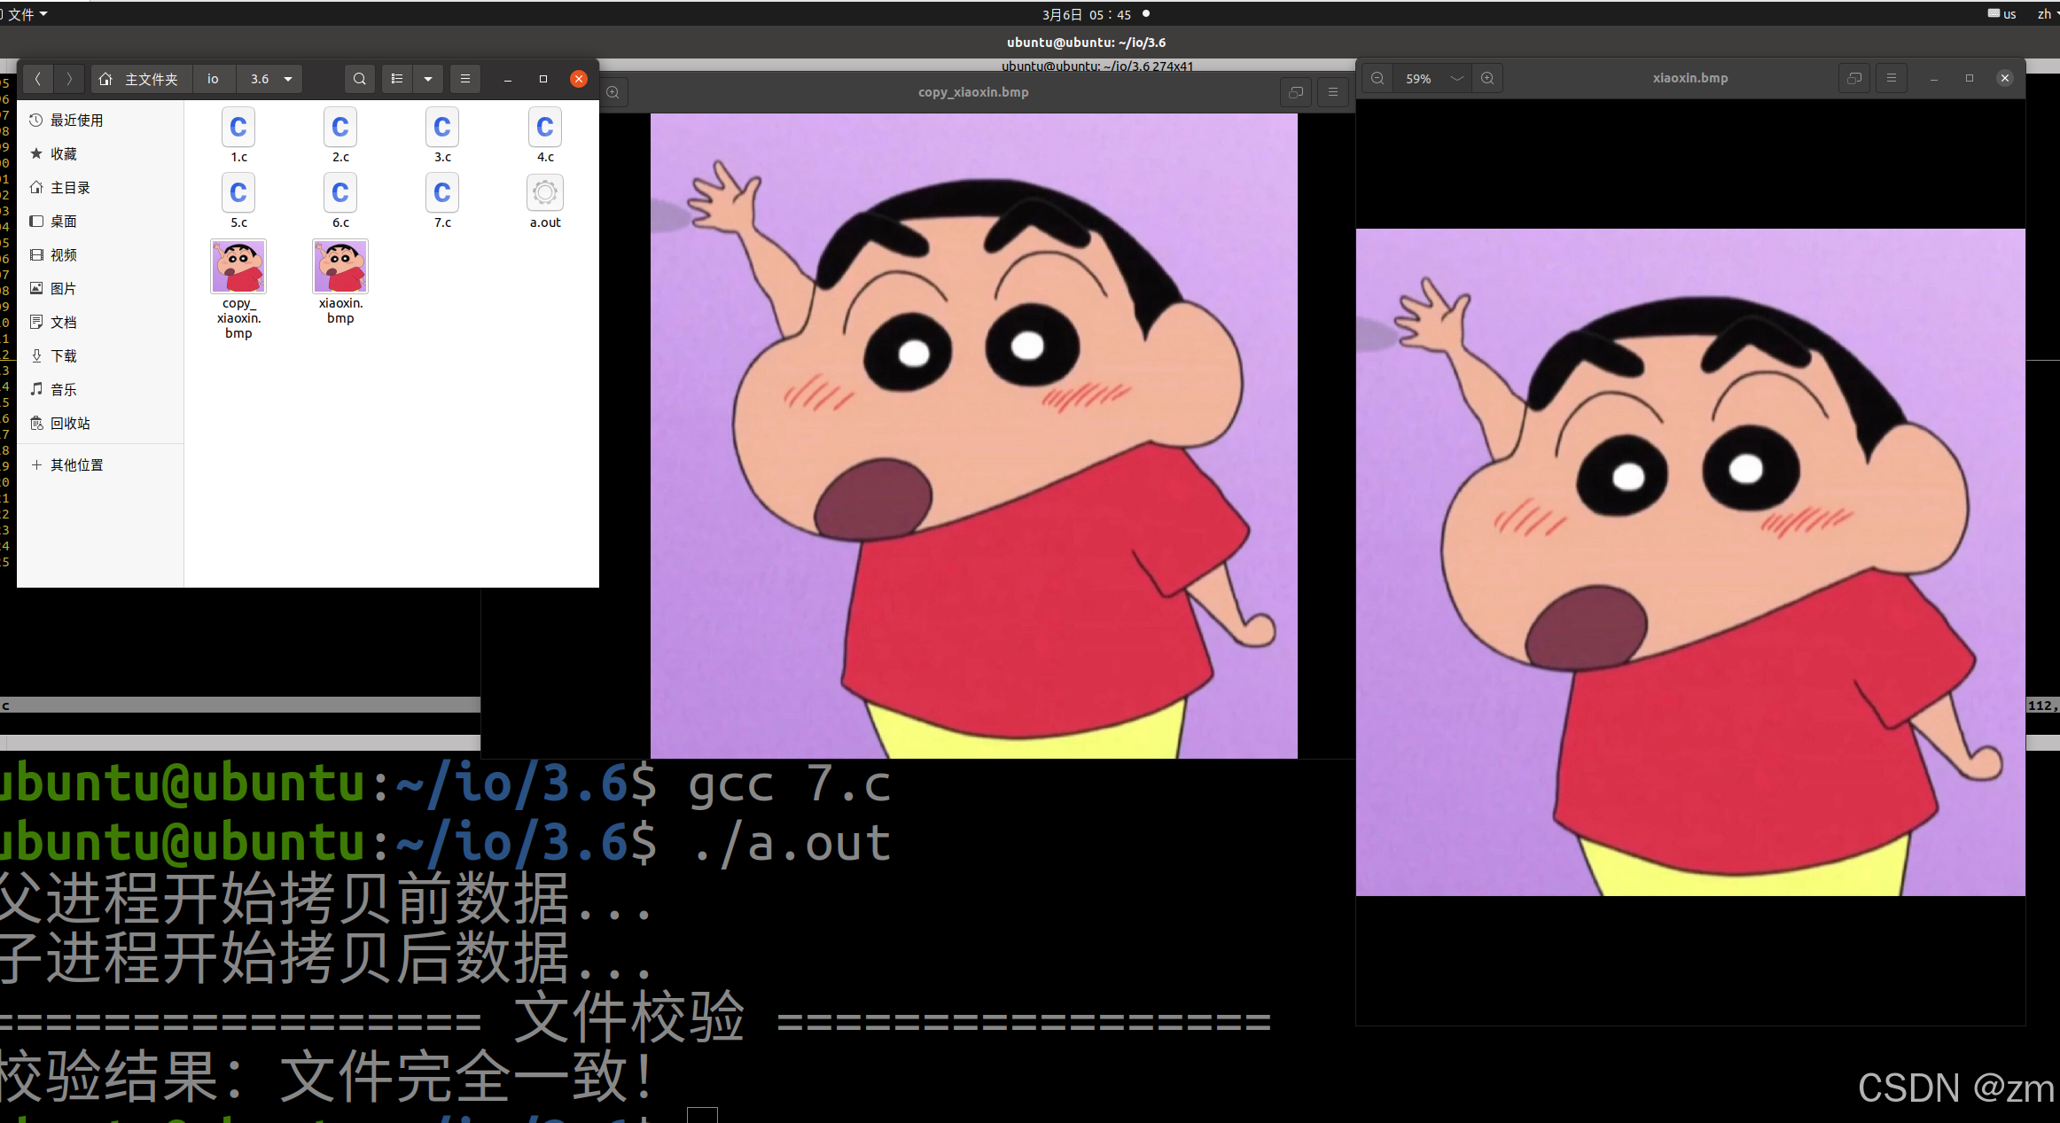Click the io breadcrumb segment

pyautogui.click(x=213, y=79)
